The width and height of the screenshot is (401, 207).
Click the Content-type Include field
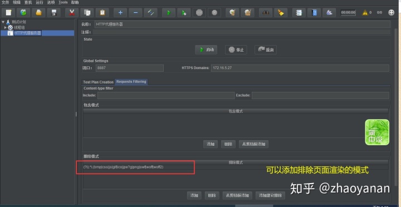click(166, 95)
